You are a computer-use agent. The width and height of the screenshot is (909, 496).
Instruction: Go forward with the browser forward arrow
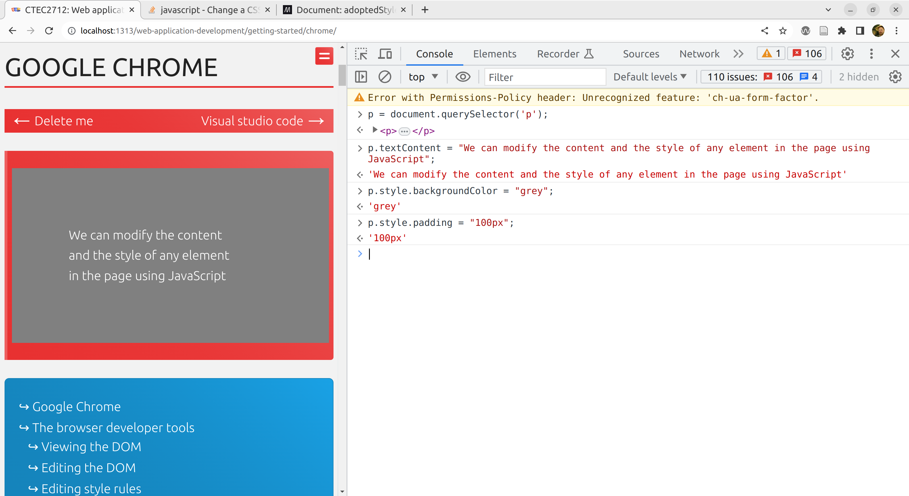coord(31,31)
